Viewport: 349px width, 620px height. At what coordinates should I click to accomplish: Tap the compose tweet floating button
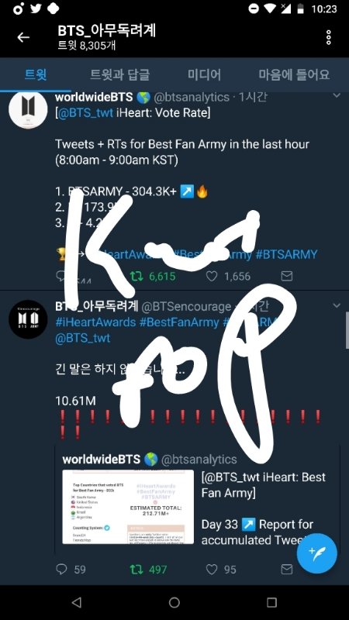coord(316,553)
